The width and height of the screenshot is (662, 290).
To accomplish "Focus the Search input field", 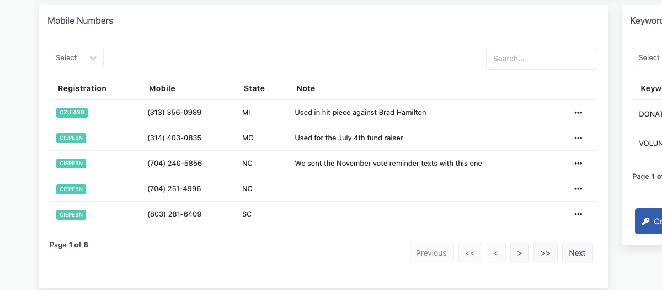I will (542, 59).
